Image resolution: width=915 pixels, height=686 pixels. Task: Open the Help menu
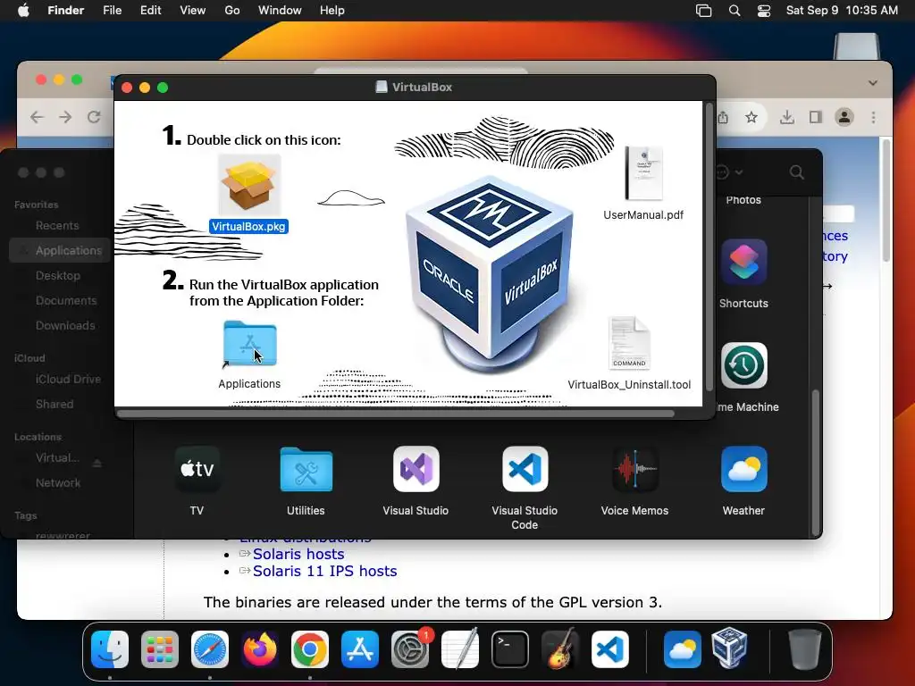pyautogui.click(x=332, y=11)
